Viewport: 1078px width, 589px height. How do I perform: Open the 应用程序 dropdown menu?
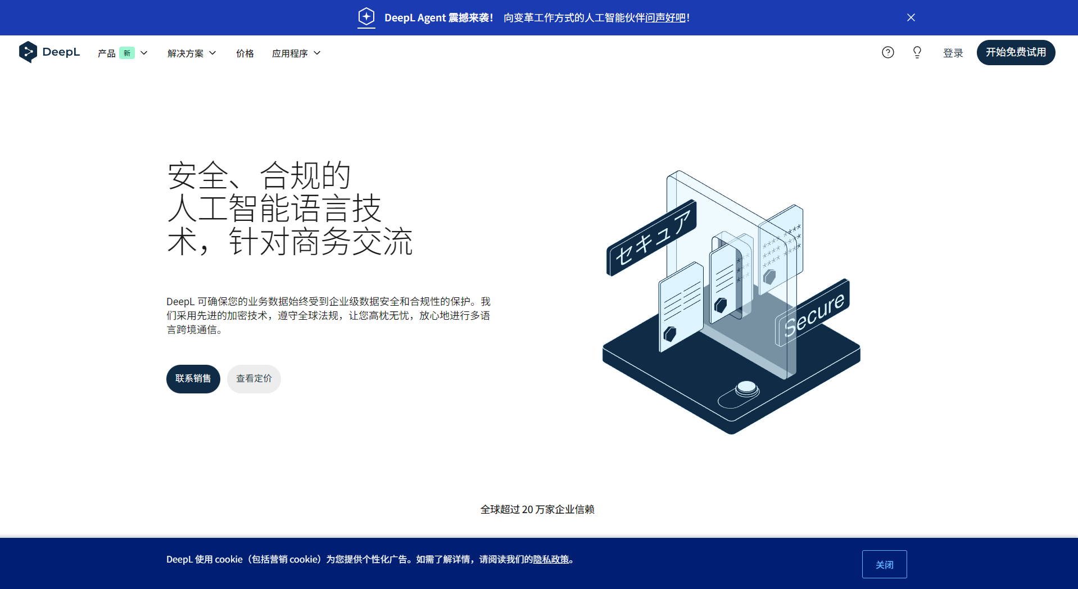click(291, 53)
